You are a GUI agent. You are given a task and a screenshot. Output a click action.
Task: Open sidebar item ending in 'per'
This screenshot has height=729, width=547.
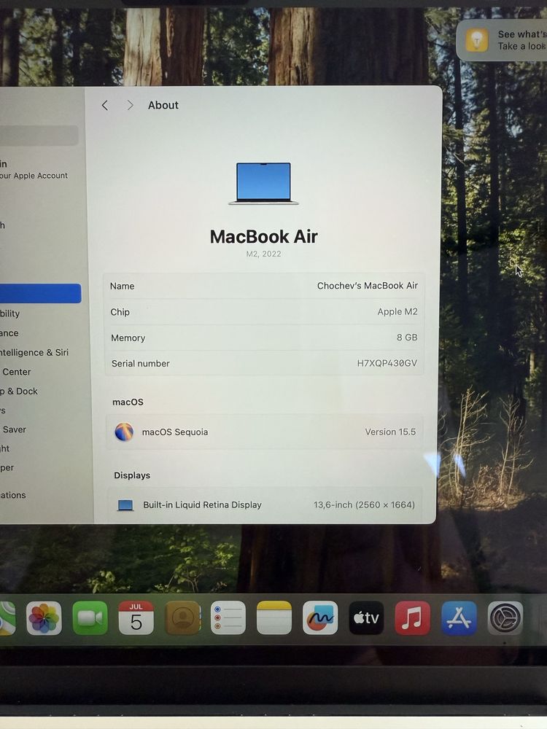[7, 468]
